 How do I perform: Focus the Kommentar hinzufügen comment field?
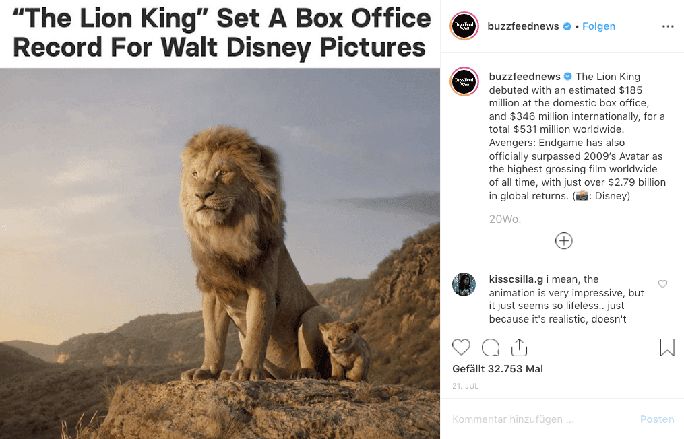coord(539,419)
